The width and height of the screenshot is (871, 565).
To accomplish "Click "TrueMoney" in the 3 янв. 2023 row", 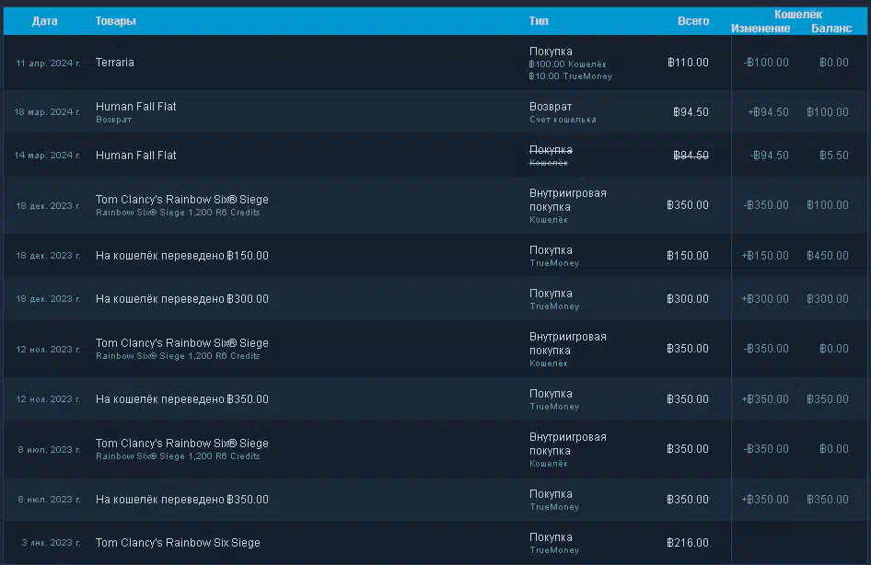I will point(554,550).
